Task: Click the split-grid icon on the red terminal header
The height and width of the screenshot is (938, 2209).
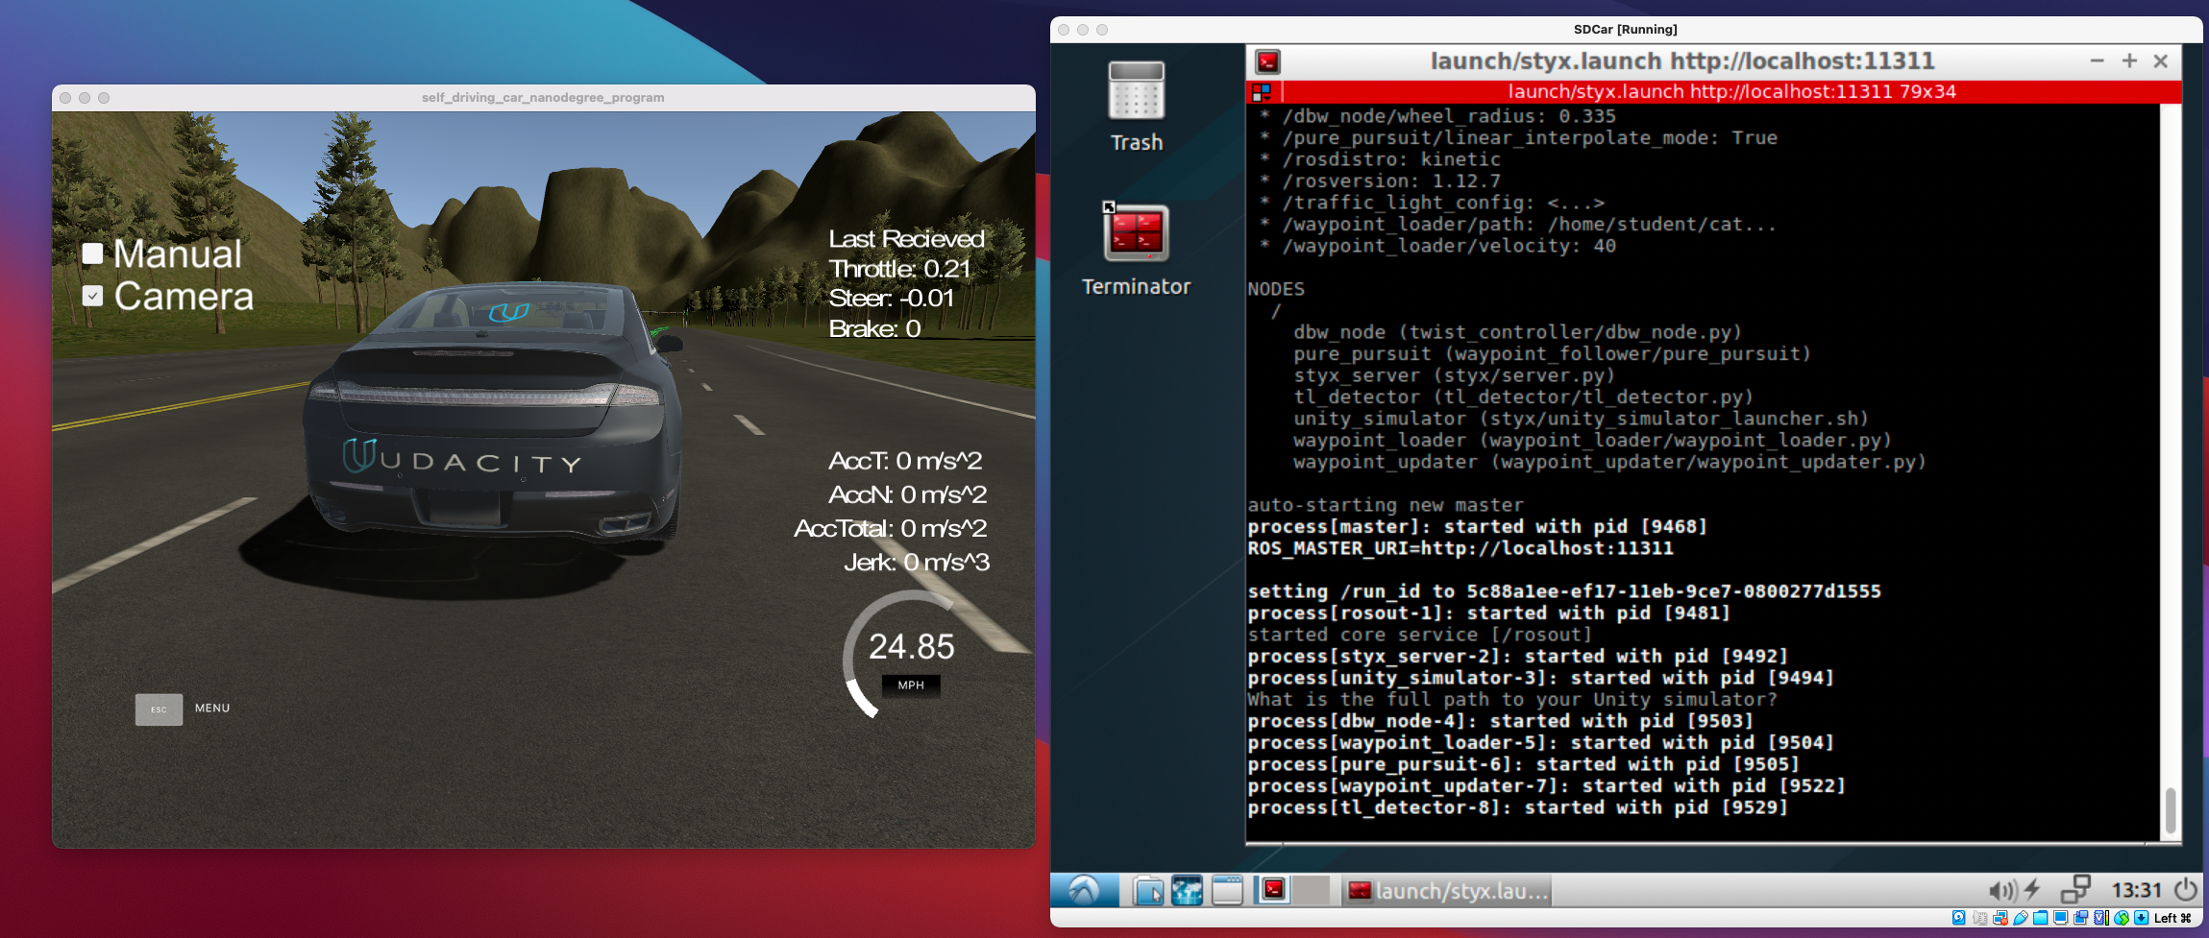Action: [x=1262, y=92]
